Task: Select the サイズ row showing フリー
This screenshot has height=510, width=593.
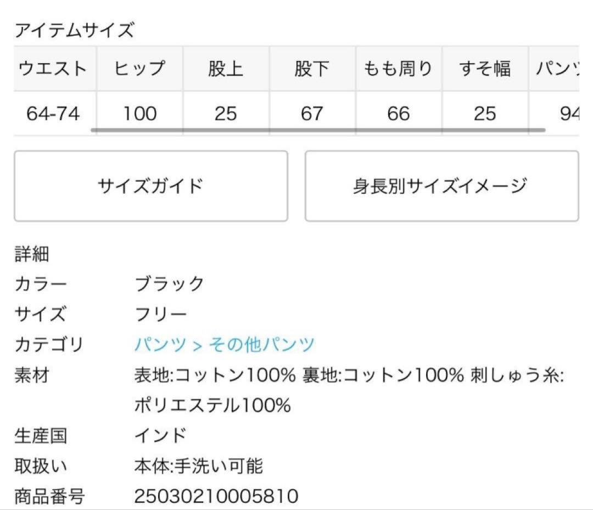Action: 159,314
